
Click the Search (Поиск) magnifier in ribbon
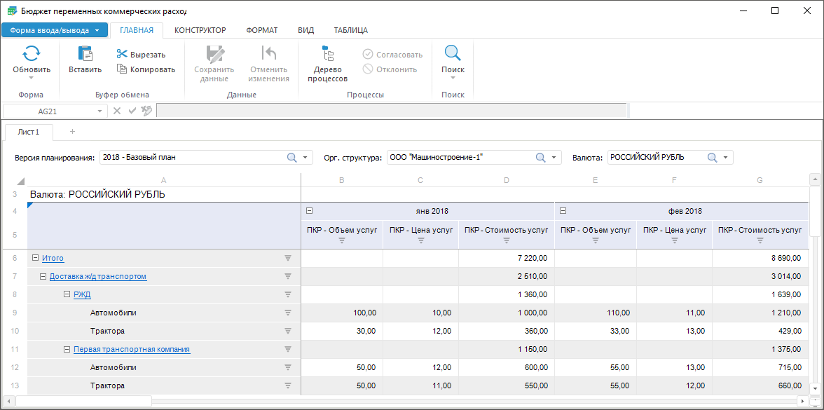(x=453, y=55)
